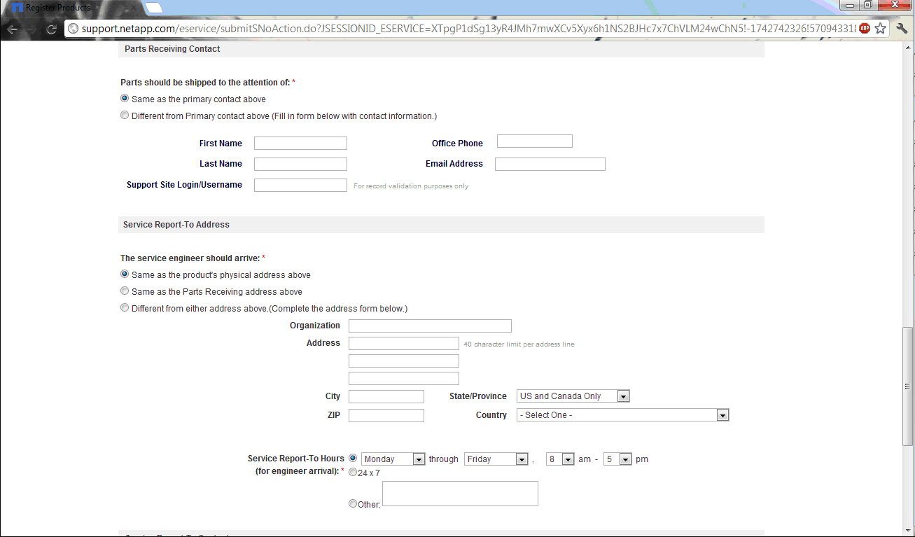Click the browser forward arrow
This screenshot has height=537, width=915.
coord(32,29)
